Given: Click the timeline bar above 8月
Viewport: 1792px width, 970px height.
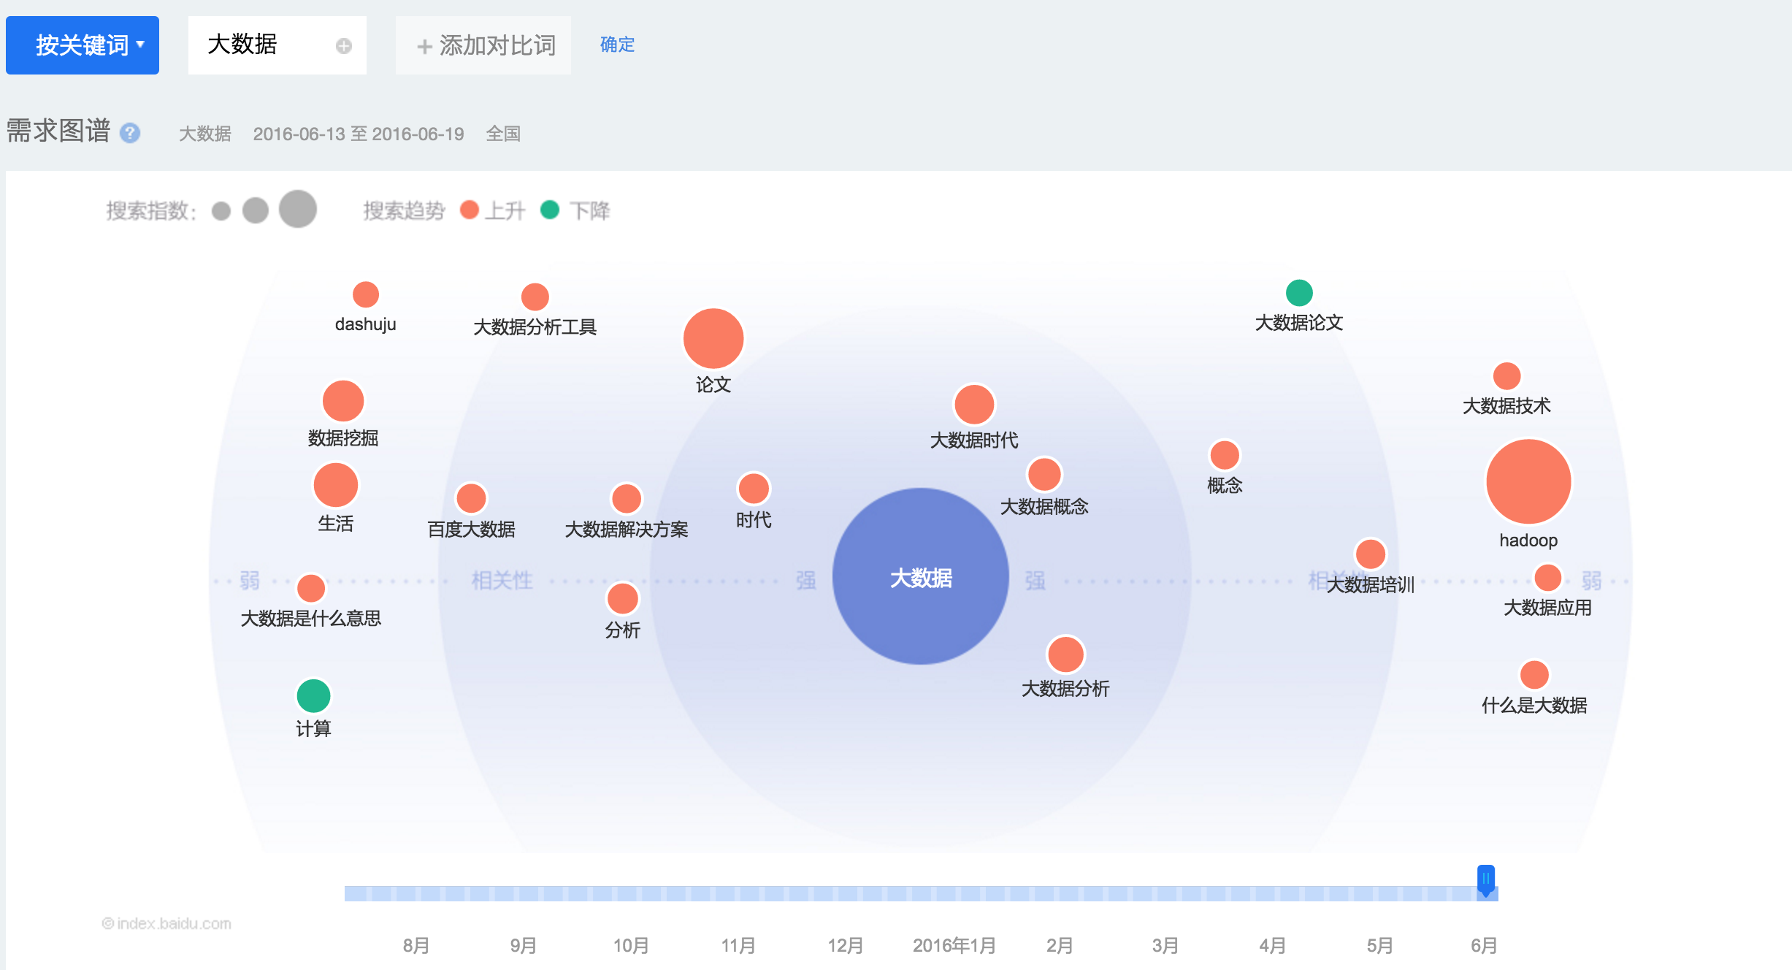Looking at the screenshot, I should point(416,893).
